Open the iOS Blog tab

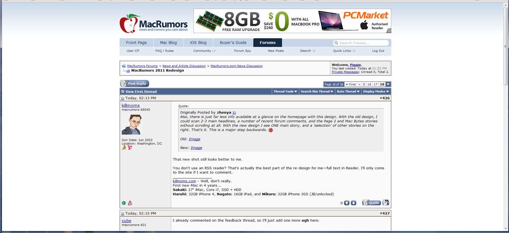[x=198, y=43]
